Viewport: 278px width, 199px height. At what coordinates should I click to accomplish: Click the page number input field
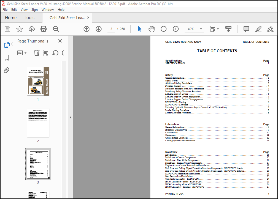coord(111,29)
